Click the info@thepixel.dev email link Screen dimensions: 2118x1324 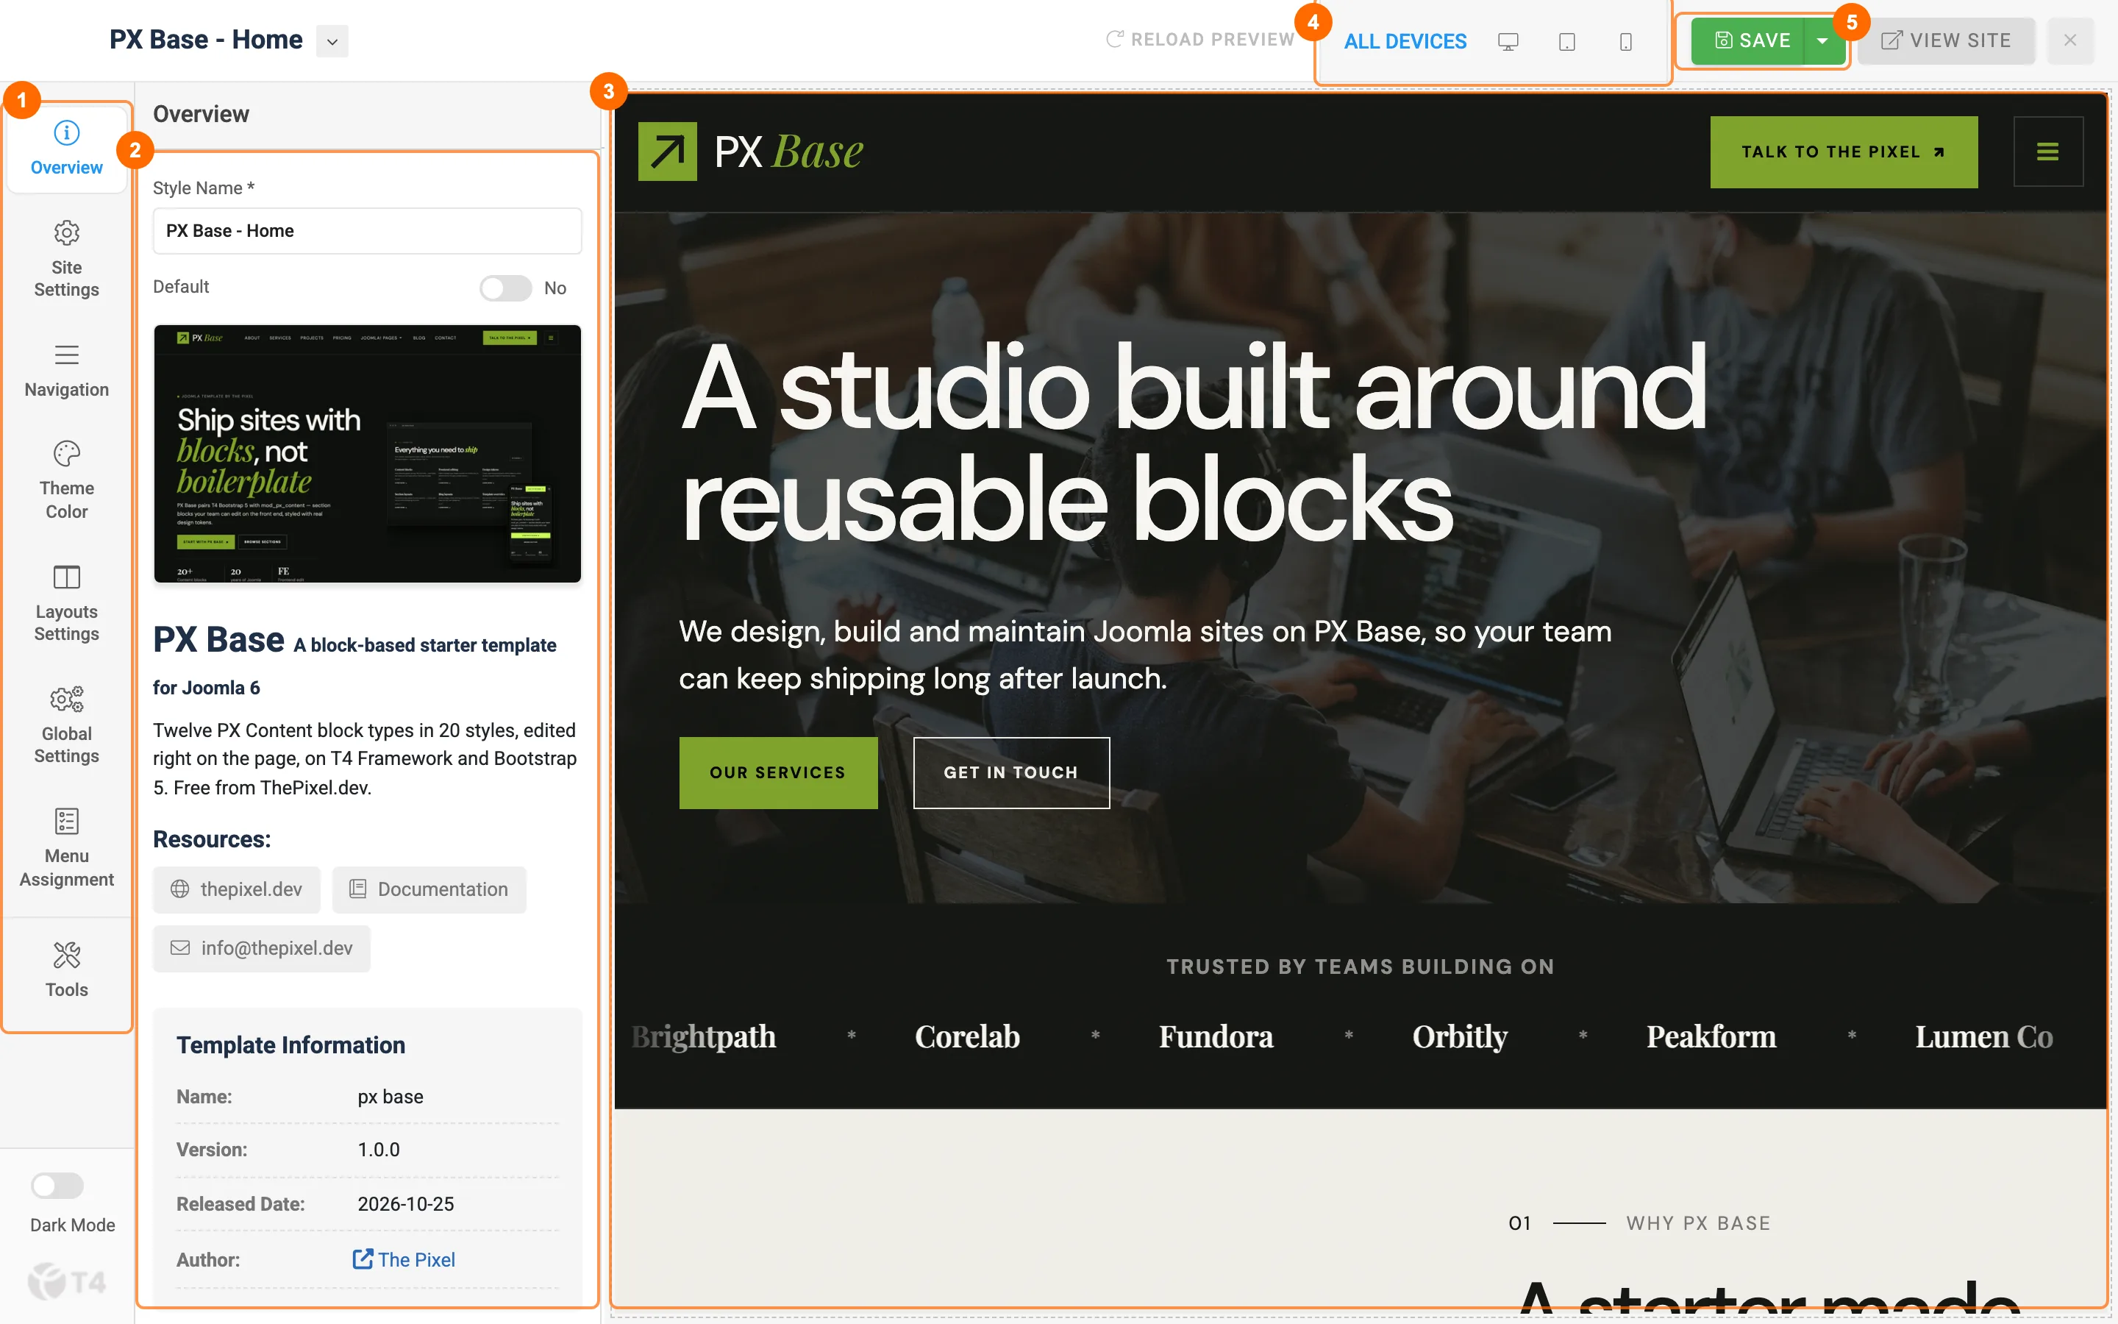262,948
